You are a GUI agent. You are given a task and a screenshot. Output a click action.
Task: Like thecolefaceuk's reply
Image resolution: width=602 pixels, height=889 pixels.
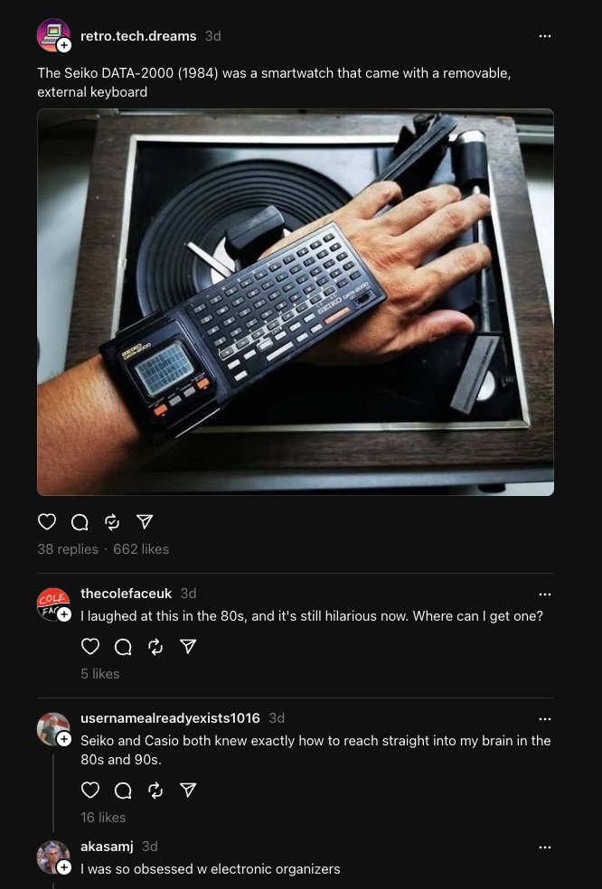tap(90, 646)
